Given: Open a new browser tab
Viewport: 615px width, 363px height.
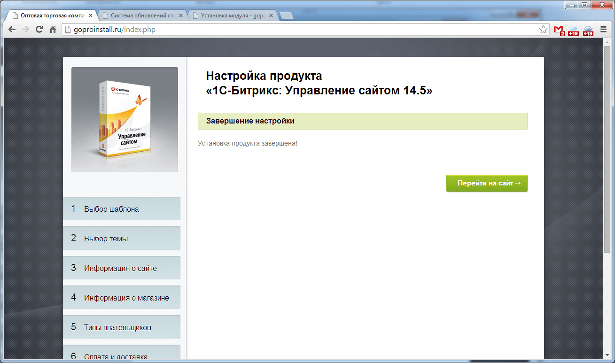Looking at the screenshot, I should [286, 15].
